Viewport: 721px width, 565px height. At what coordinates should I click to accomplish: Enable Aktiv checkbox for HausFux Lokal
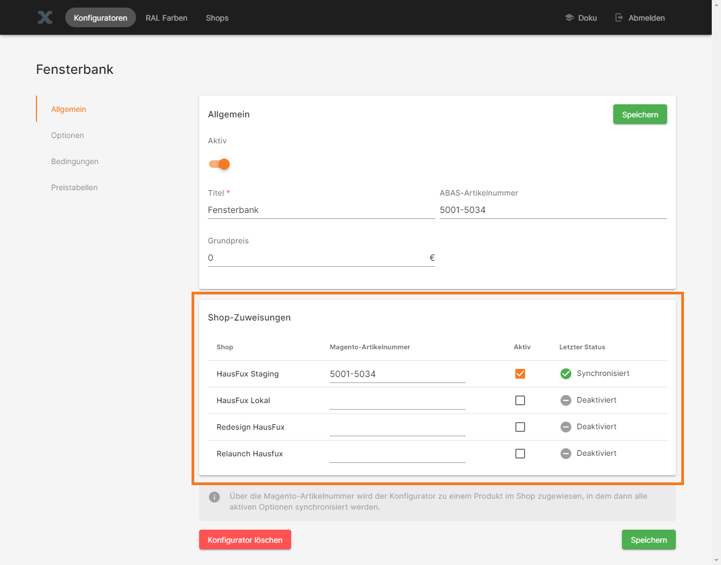[x=520, y=400]
